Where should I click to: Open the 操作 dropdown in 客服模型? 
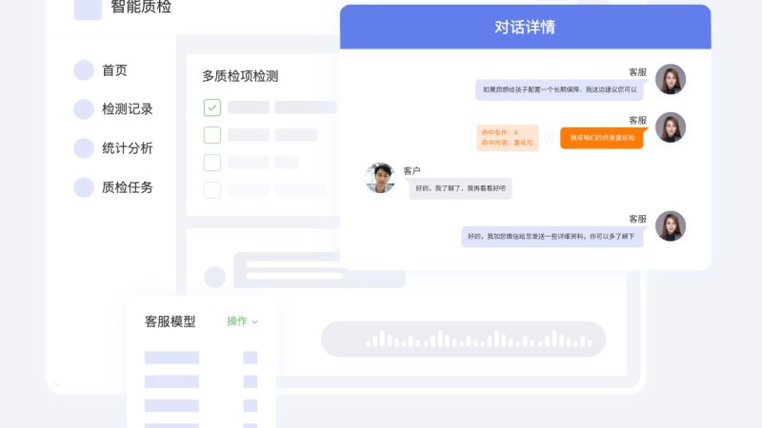243,321
